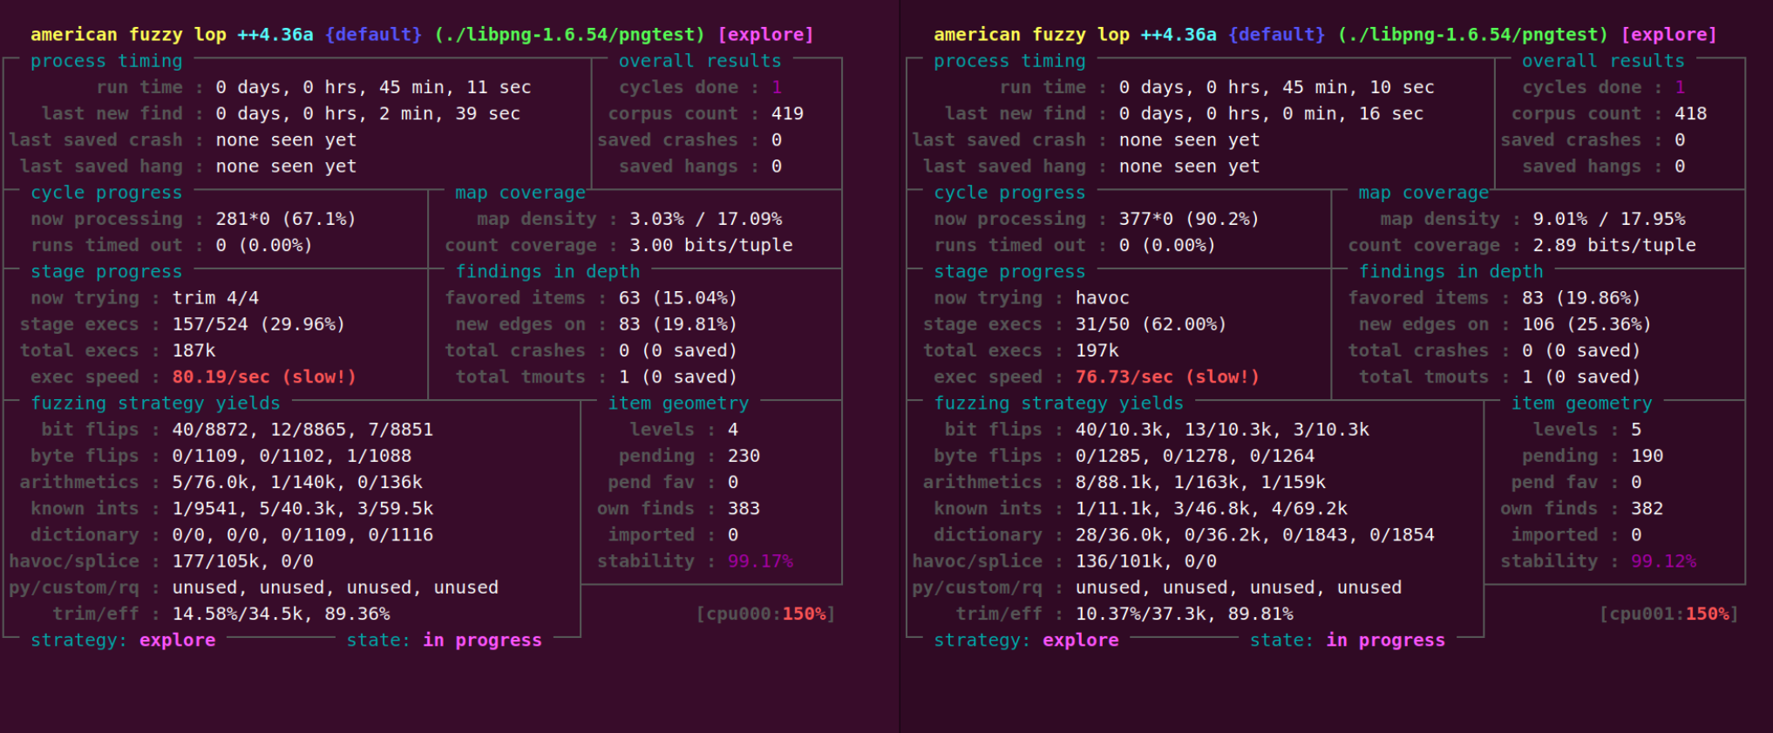Select total execs 197k
1773x733 pixels.
click(1097, 350)
